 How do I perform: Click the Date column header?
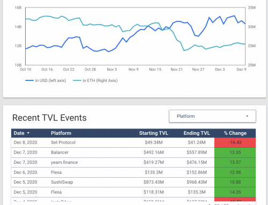coord(19,133)
